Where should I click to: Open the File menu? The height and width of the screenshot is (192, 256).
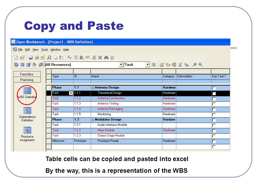tap(20, 50)
